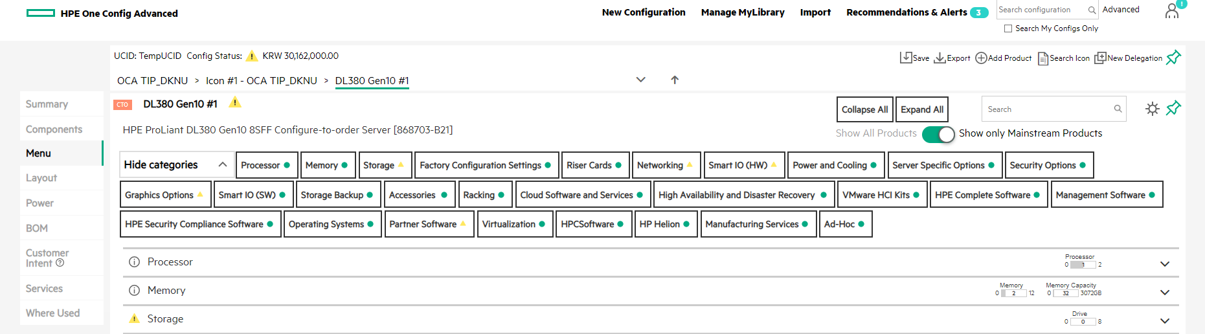
Task: Open Recommendations & Alerts
Action: [x=907, y=12]
